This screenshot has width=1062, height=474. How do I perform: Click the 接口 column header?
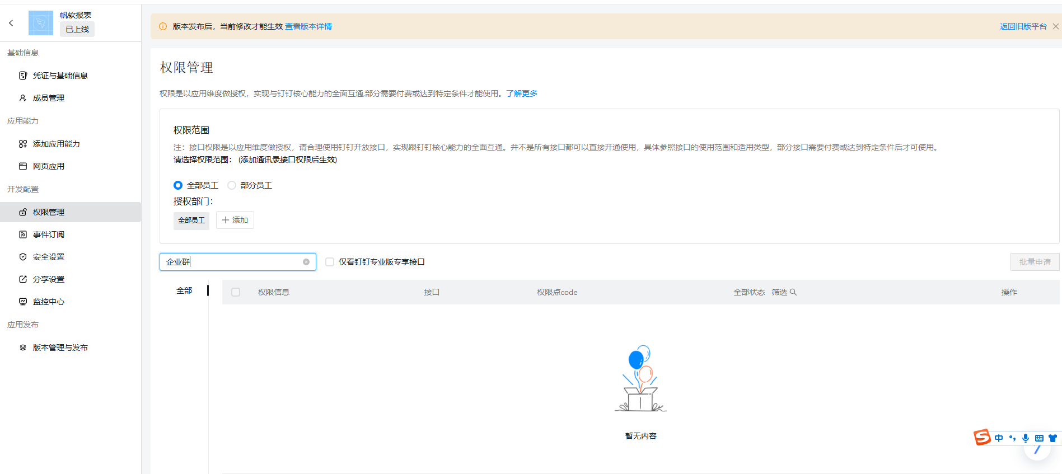click(432, 292)
